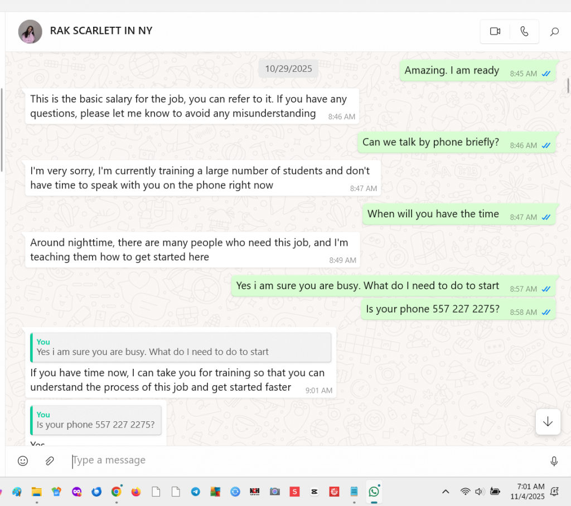Jump to quoted phone number message
Screen dimensions: 571x506
click(96, 420)
